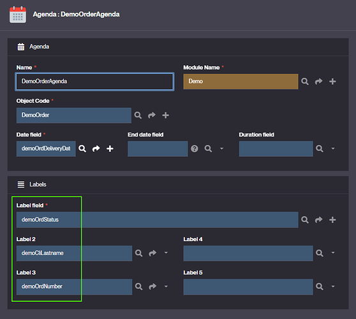Select the Agenda section header
Image resolution: width=356 pixels, height=319 pixels.
(178, 47)
